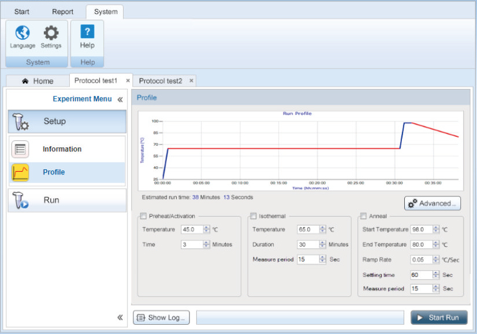Open the Information menu item
Viewport: 477px width, 334px height.
click(67, 149)
